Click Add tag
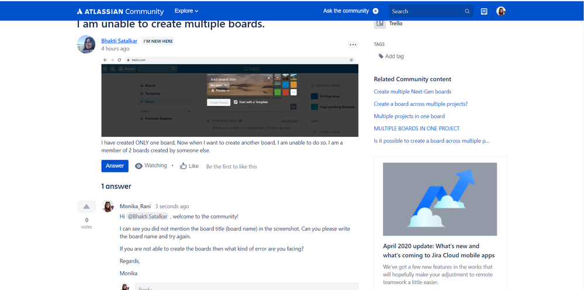584x290 pixels. point(391,56)
